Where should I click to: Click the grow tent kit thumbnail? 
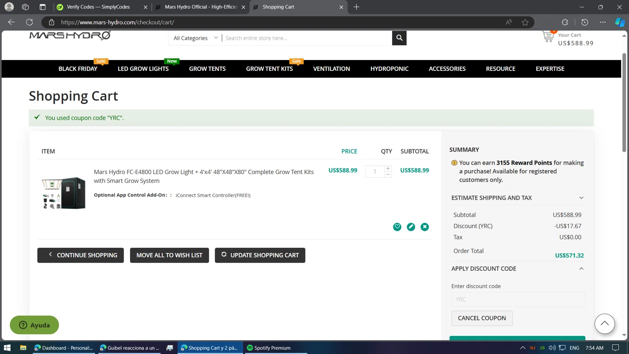(63, 193)
